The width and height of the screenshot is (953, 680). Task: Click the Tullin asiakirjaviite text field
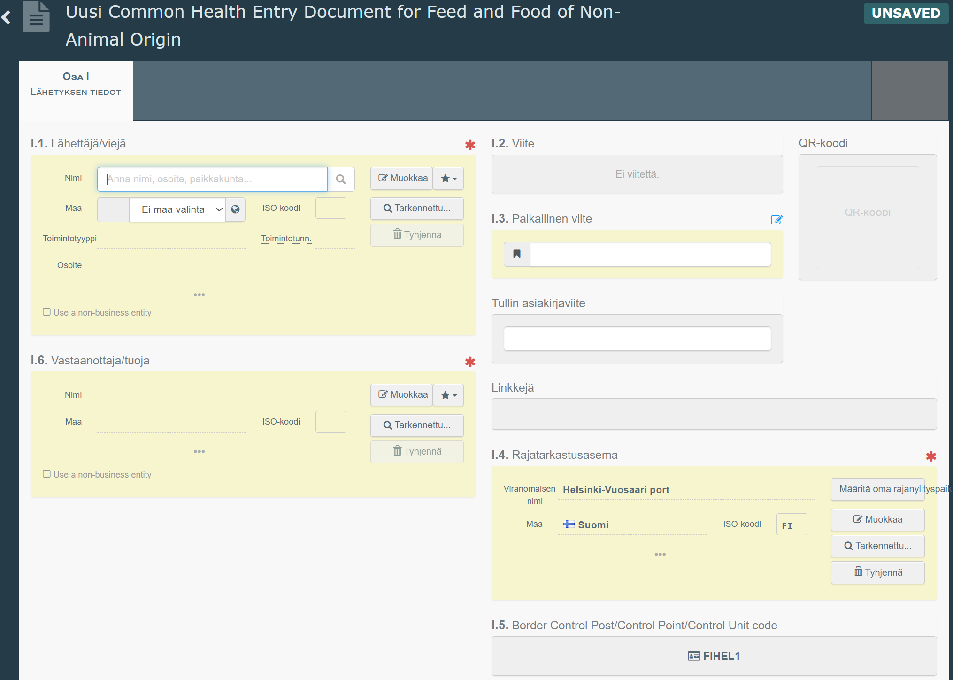(637, 339)
